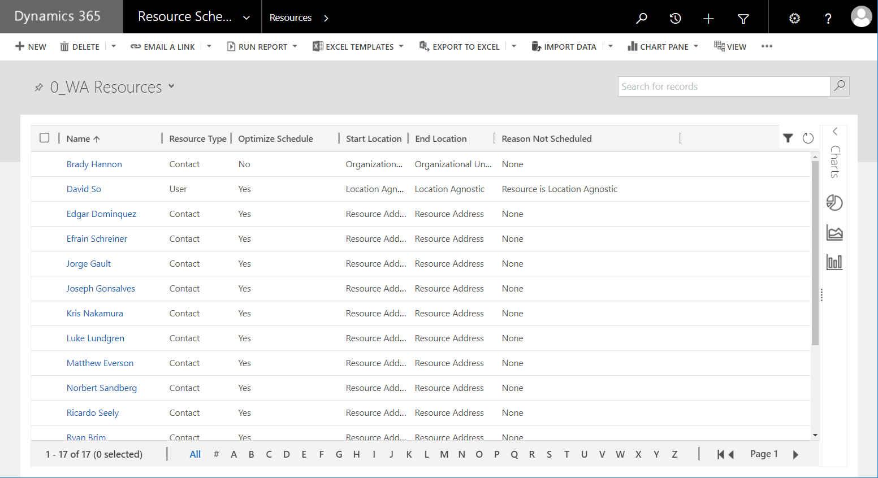Open more commands via the ellipsis

click(767, 46)
